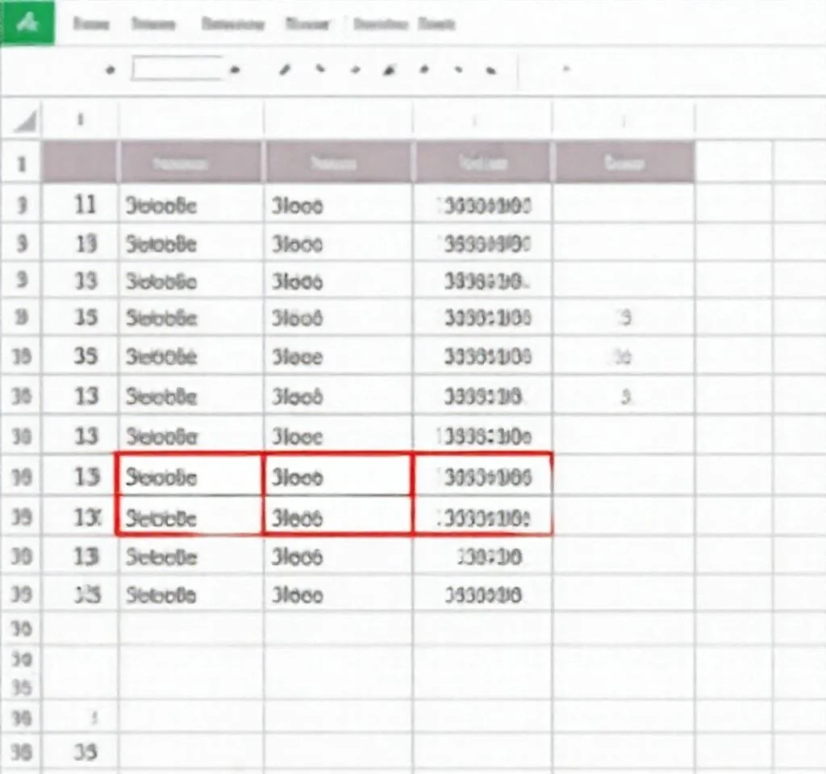The image size is (826, 774).
Task: Click the fourth toolbar icon after the name box dropdown
Action: click(390, 70)
